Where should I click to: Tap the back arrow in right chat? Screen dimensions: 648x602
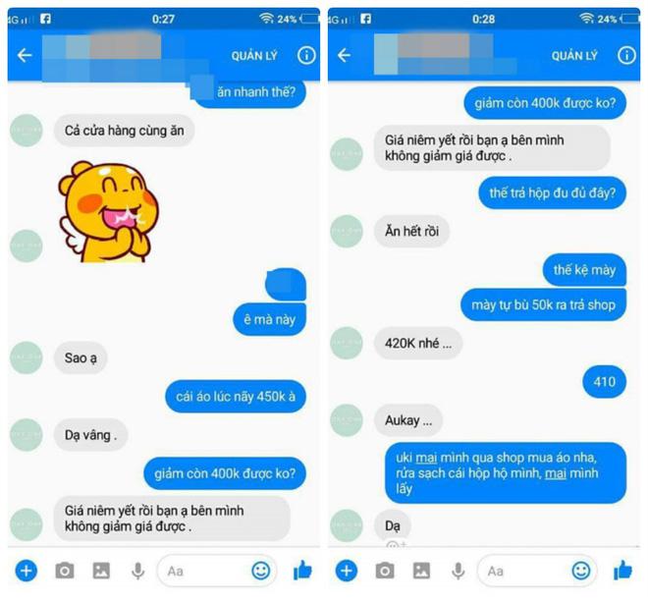(345, 55)
